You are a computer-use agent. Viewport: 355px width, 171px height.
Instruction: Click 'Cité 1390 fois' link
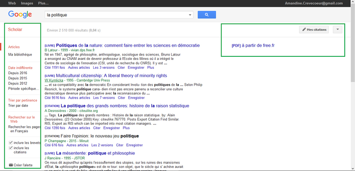(x=55, y=128)
